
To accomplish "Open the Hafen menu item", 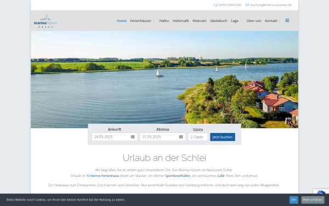I will (164, 21).
